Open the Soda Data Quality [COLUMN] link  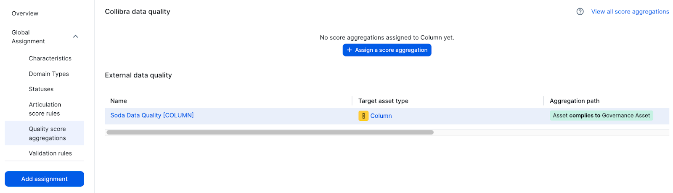coord(152,115)
